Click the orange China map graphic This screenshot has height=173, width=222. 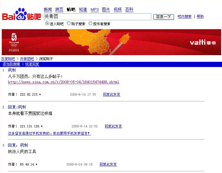pyautogui.click(x=89, y=42)
